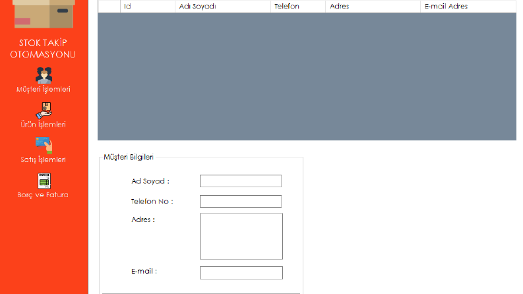Sort by the Adı Soyadı column header
Image resolution: width=523 pixels, height=294 pixels.
(222, 7)
